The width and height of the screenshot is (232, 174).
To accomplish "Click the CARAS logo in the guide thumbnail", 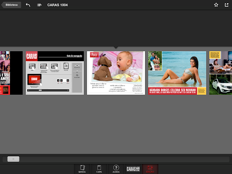I will point(32,56).
